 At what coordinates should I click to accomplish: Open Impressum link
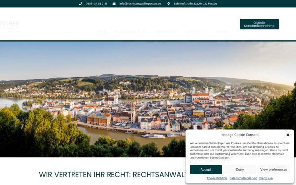pyautogui.click(x=266, y=178)
